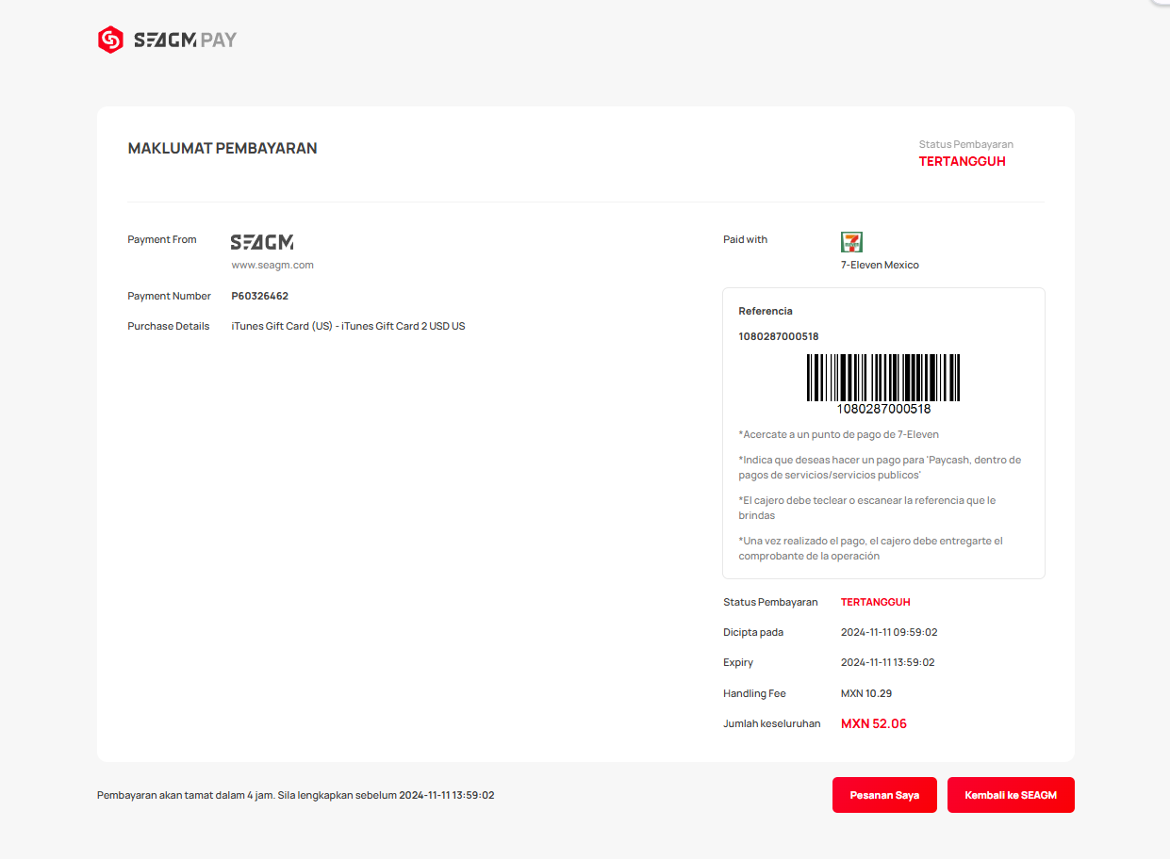Open Pesanan Saya orders page
1170x859 pixels.
pyautogui.click(x=884, y=795)
